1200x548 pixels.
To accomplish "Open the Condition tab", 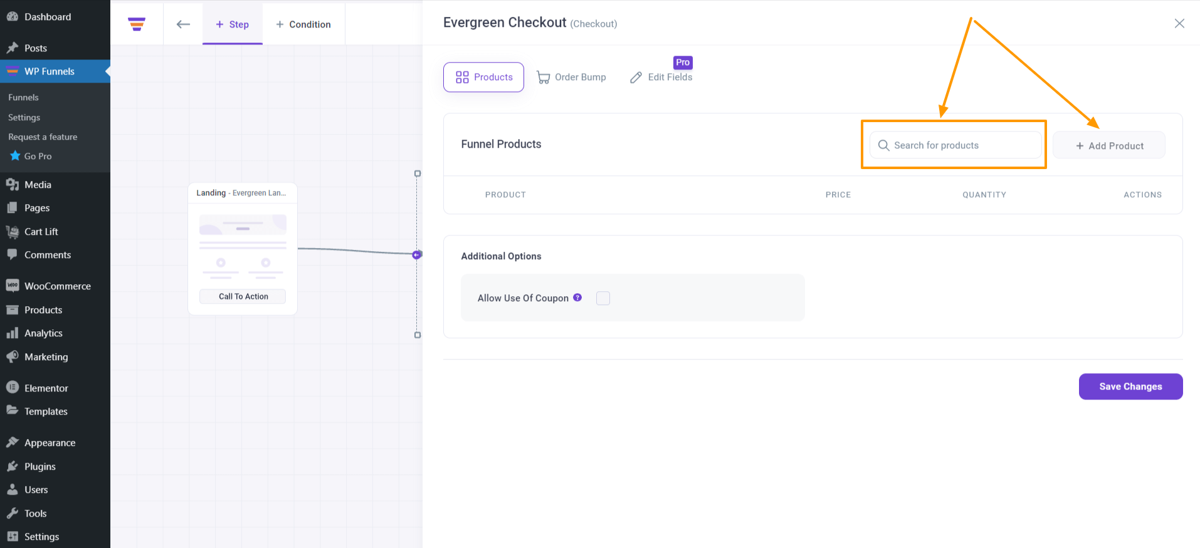I will coord(303,24).
